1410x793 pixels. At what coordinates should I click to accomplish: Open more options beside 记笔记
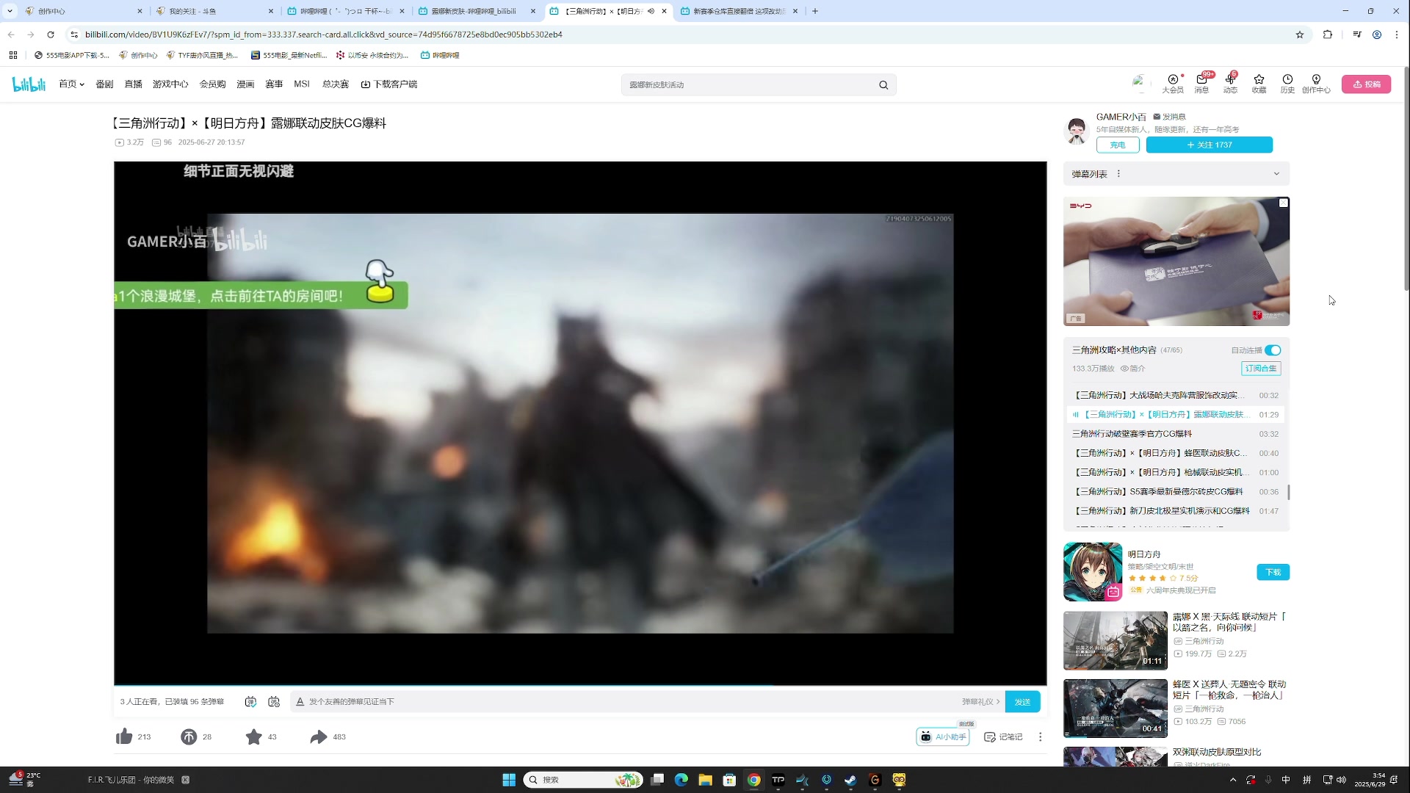[x=1040, y=736]
